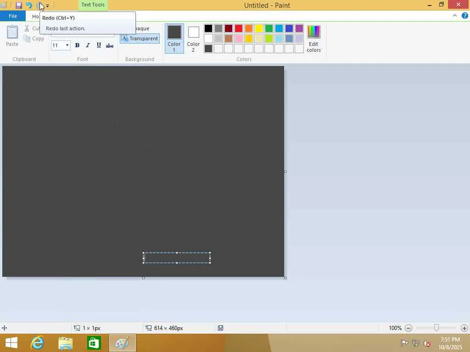Undo the last action
The image size is (470, 352).
(29, 5)
